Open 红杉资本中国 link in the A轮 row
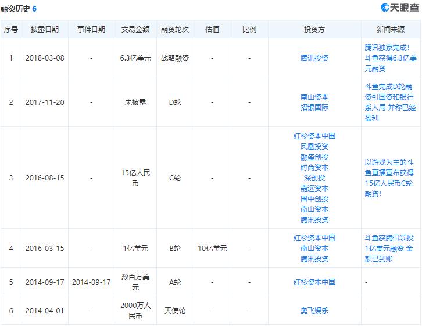422x326 pixels. 314,282
